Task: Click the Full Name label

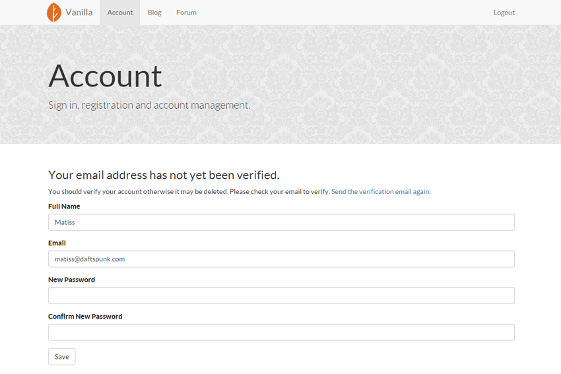Action: coord(64,206)
